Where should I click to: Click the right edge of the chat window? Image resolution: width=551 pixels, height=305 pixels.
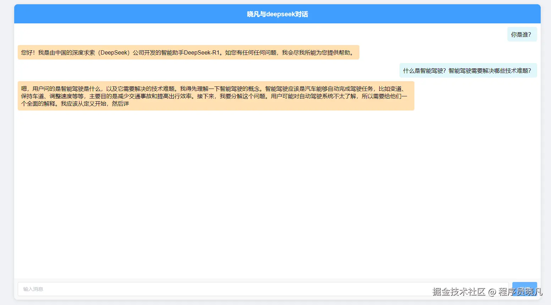click(x=539, y=152)
